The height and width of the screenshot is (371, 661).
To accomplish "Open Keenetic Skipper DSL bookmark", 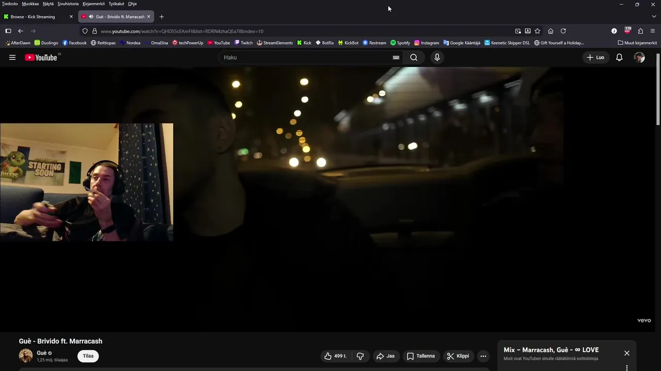I will 507,43.
